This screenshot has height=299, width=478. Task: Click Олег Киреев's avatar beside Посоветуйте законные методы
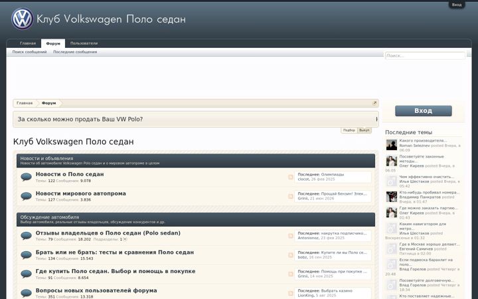(x=392, y=161)
